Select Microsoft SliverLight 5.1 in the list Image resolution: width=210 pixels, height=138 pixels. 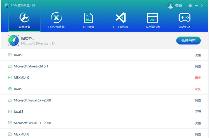[31, 66]
